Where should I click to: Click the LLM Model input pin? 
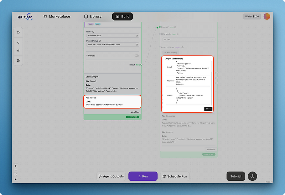click(x=160, y=34)
